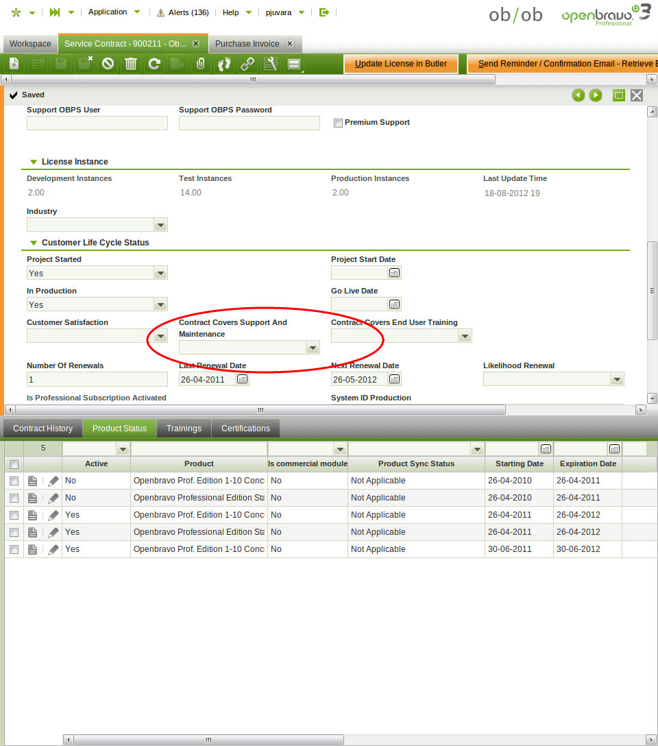Switch to the Contract History tab
This screenshot has width=658, height=746.
[x=42, y=429]
